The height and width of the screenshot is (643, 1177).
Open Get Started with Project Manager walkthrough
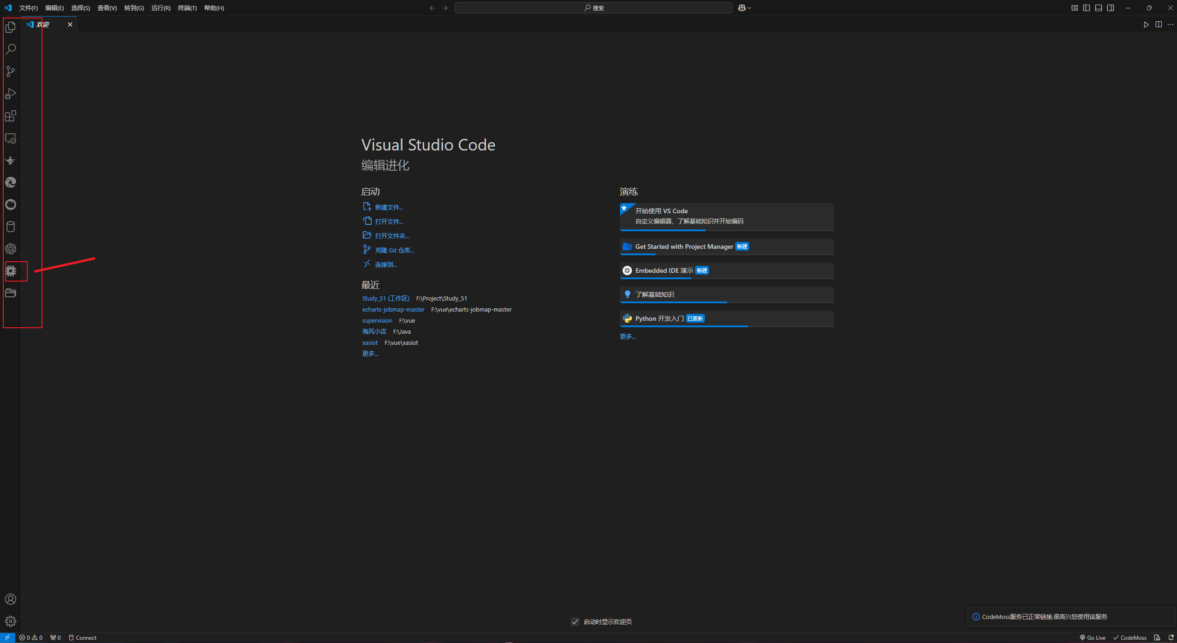point(727,247)
